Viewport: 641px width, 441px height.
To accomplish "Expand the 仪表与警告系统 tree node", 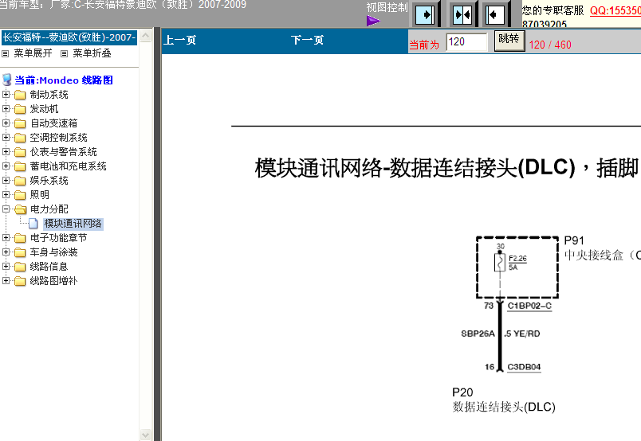I will [6, 151].
